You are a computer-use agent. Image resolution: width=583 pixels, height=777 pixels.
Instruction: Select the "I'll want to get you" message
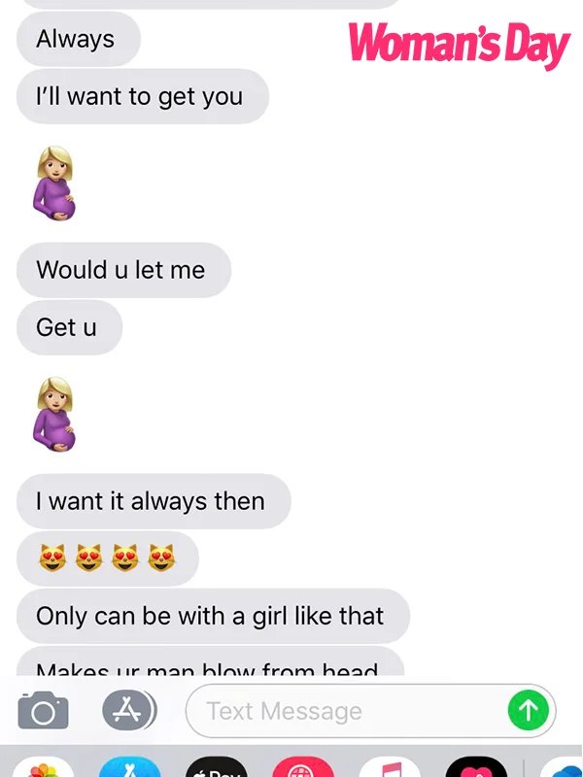[x=143, y=96]
